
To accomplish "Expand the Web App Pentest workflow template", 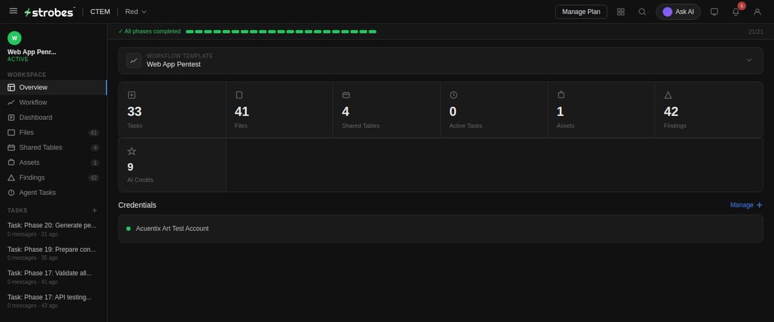I will click(x=749, y=61).
